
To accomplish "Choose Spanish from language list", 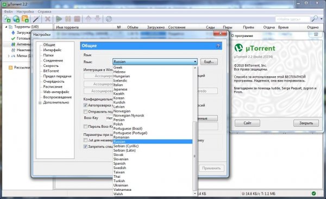I will (153, 164).
